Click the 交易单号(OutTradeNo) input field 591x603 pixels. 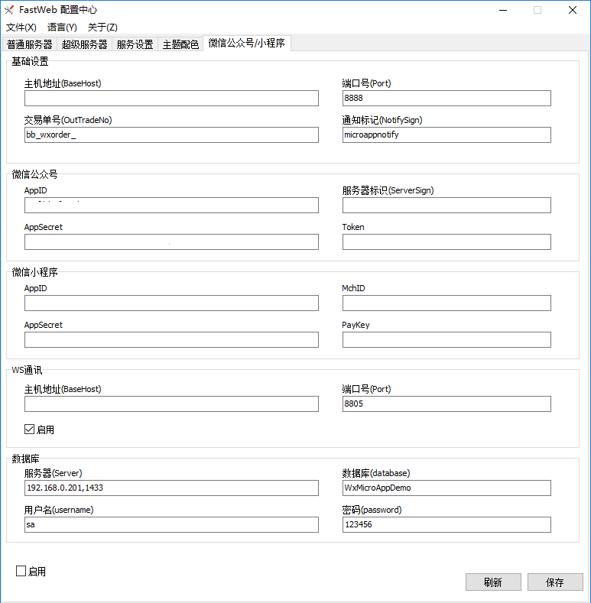pyautogui.click(x=171, y=135)
